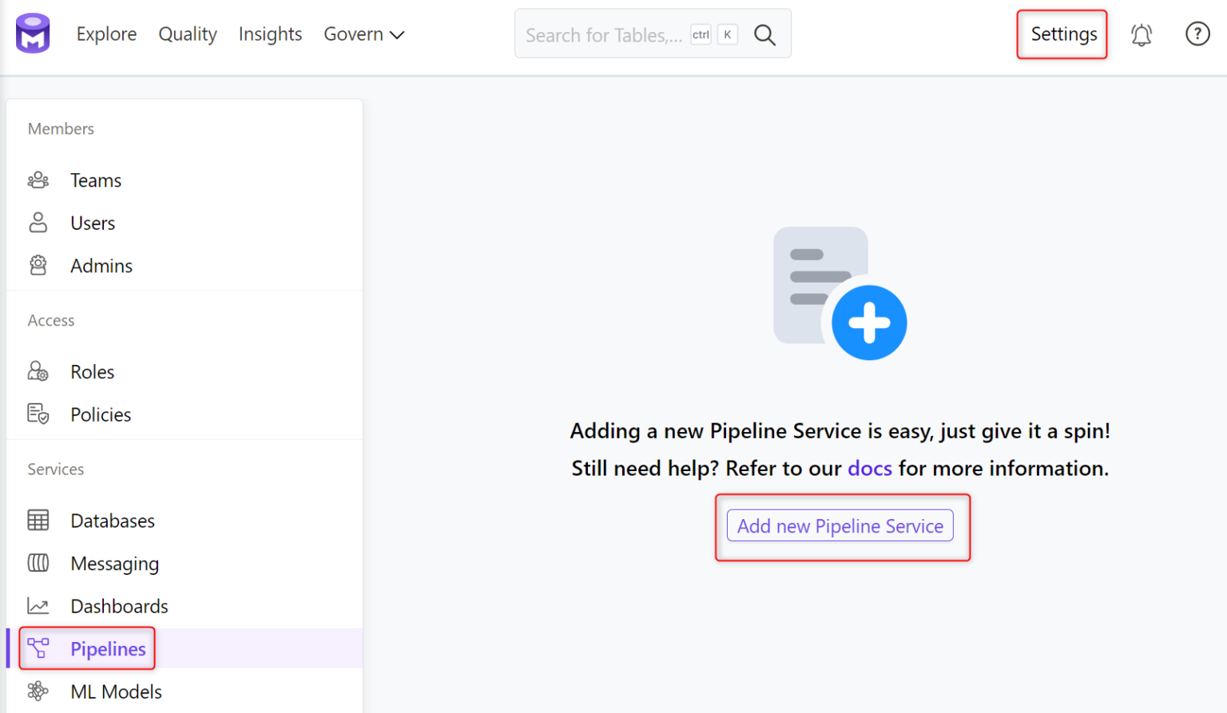Click the OpenMetadata logo
The width and height of the screenshot is (1227, 713).
(x=32, y=34)
